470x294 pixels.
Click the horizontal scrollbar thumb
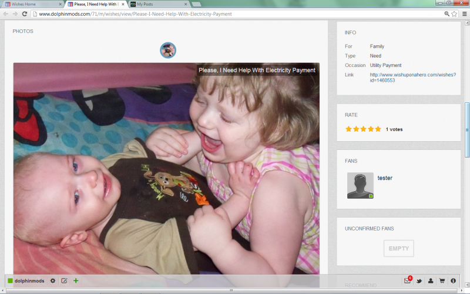coord(231,290)
